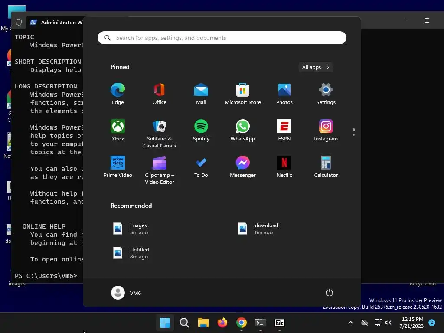Screen dimensions: 444x333
Task: Maximize the Terminal window
Action: 427,20
